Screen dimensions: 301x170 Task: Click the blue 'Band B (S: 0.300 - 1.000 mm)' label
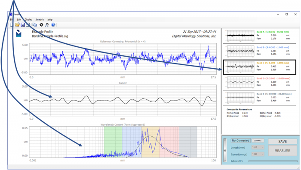coord(273,47)
